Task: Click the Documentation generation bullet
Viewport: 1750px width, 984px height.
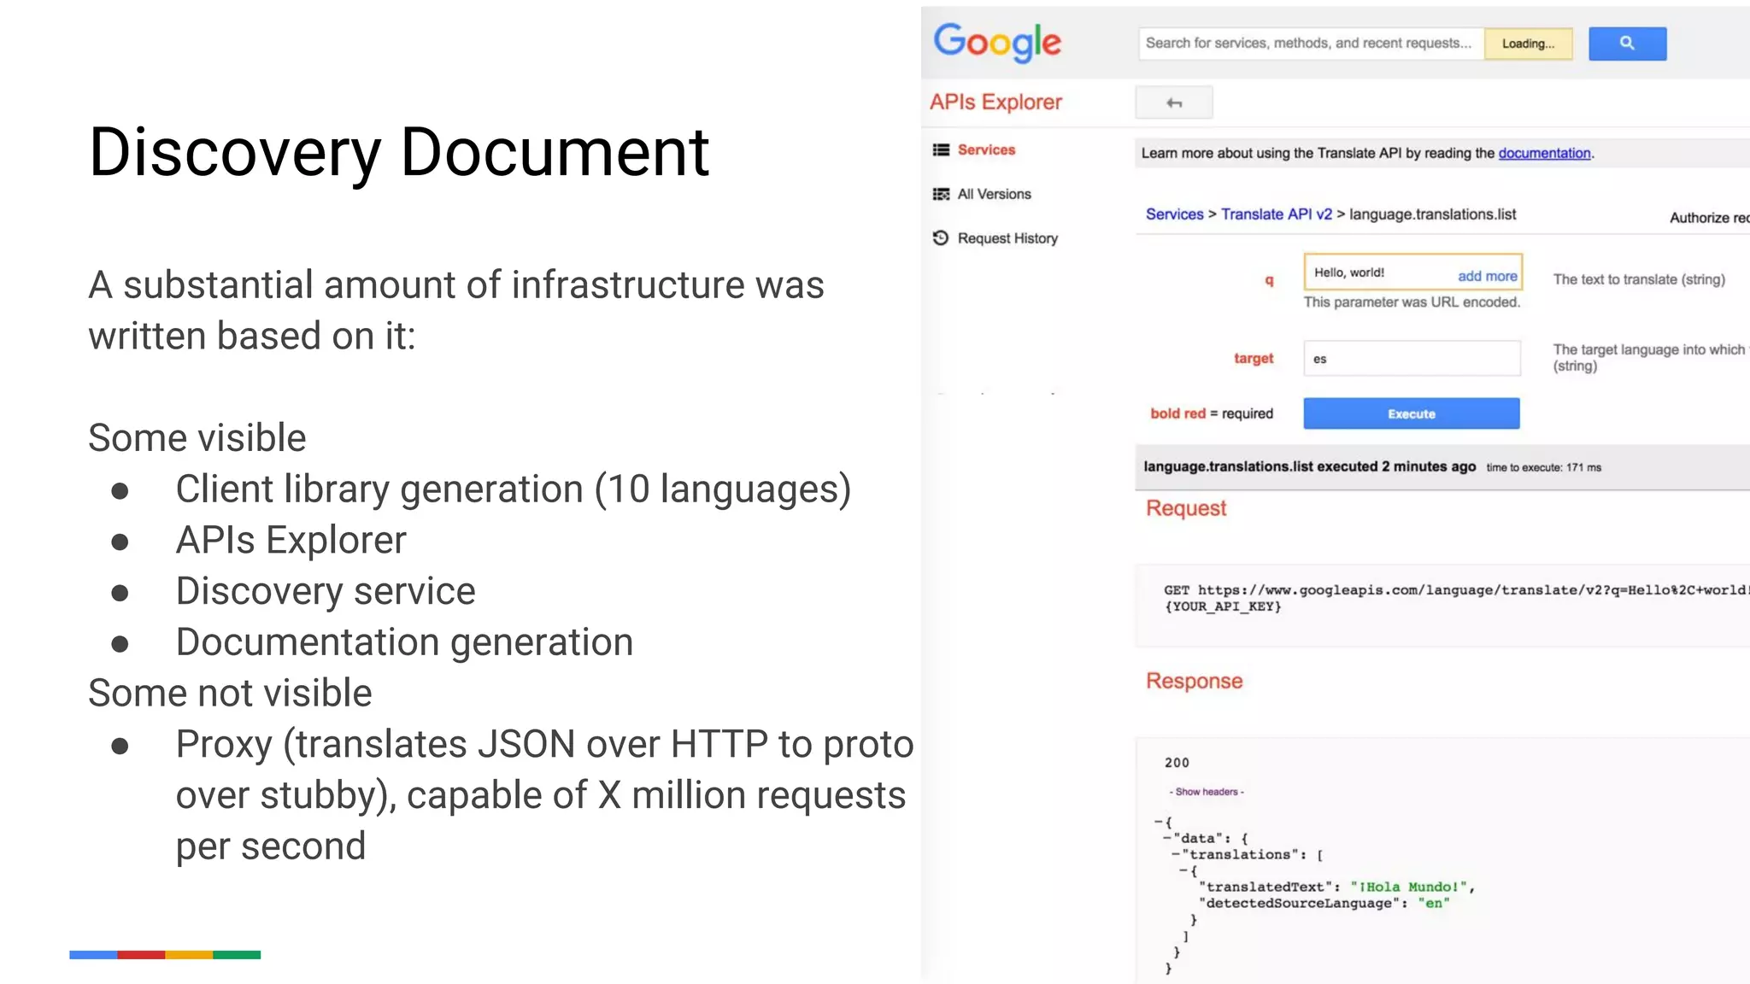Action: [x=404, y=642]
